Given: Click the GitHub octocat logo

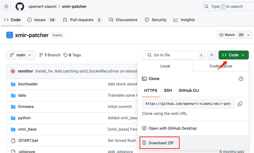Looking at the screenshot, I should (20, 6).
